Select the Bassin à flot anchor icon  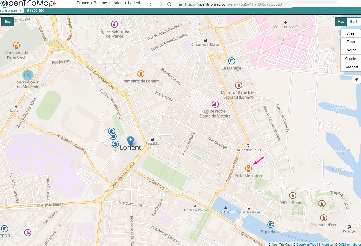[225, 207]
